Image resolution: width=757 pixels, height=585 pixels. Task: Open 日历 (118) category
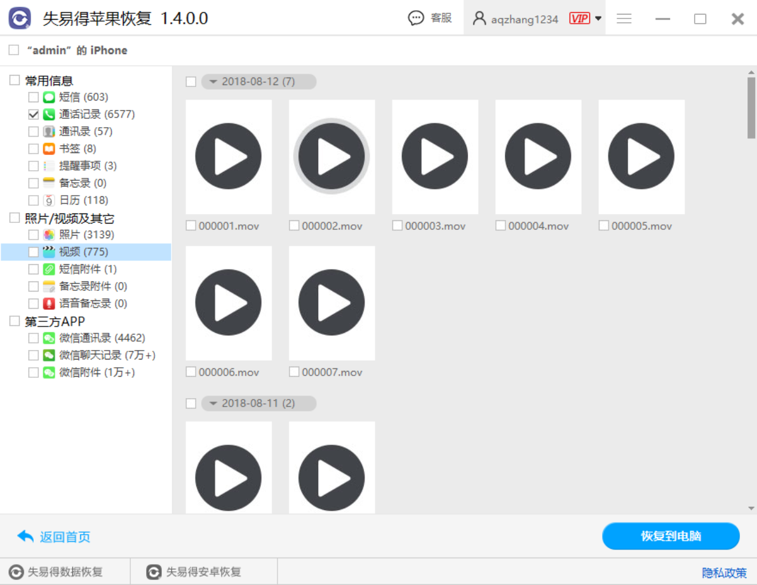click(x=84, y=200)
